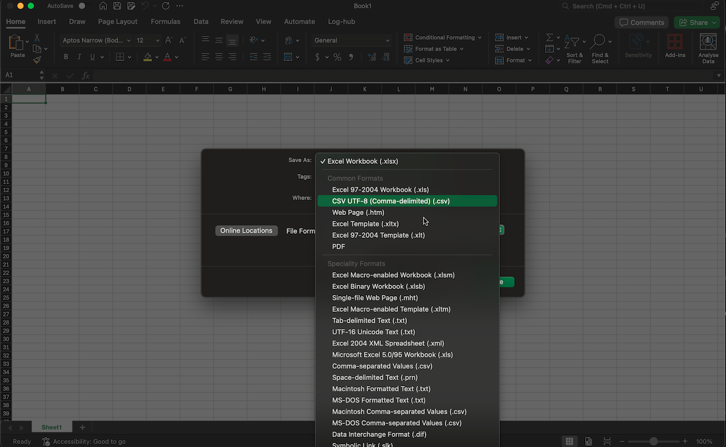Click the AutoSum sigma icon

tap(550, 38)
